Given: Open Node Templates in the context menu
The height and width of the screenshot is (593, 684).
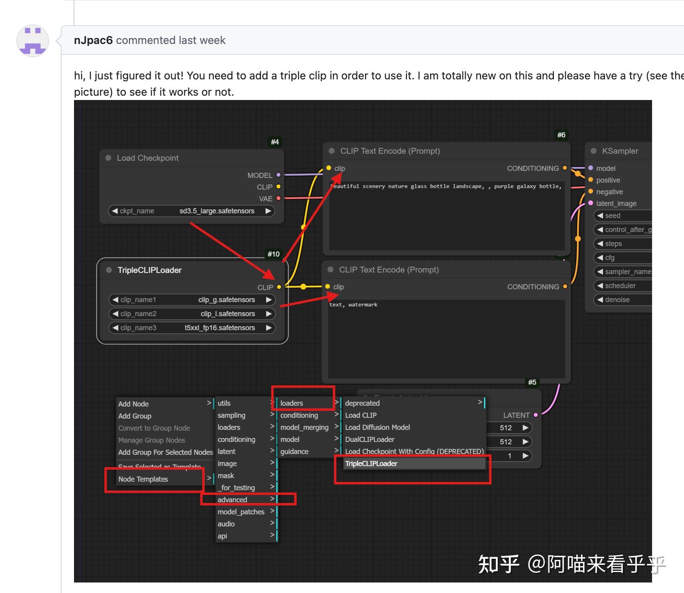Looking at the screenshot, I should [143, 479].
